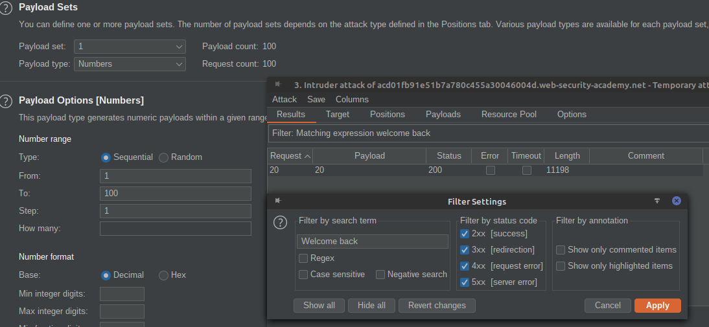Viewport: 709px width, 327px height.
Task: Sort by the Length column header
Action: 567,156
